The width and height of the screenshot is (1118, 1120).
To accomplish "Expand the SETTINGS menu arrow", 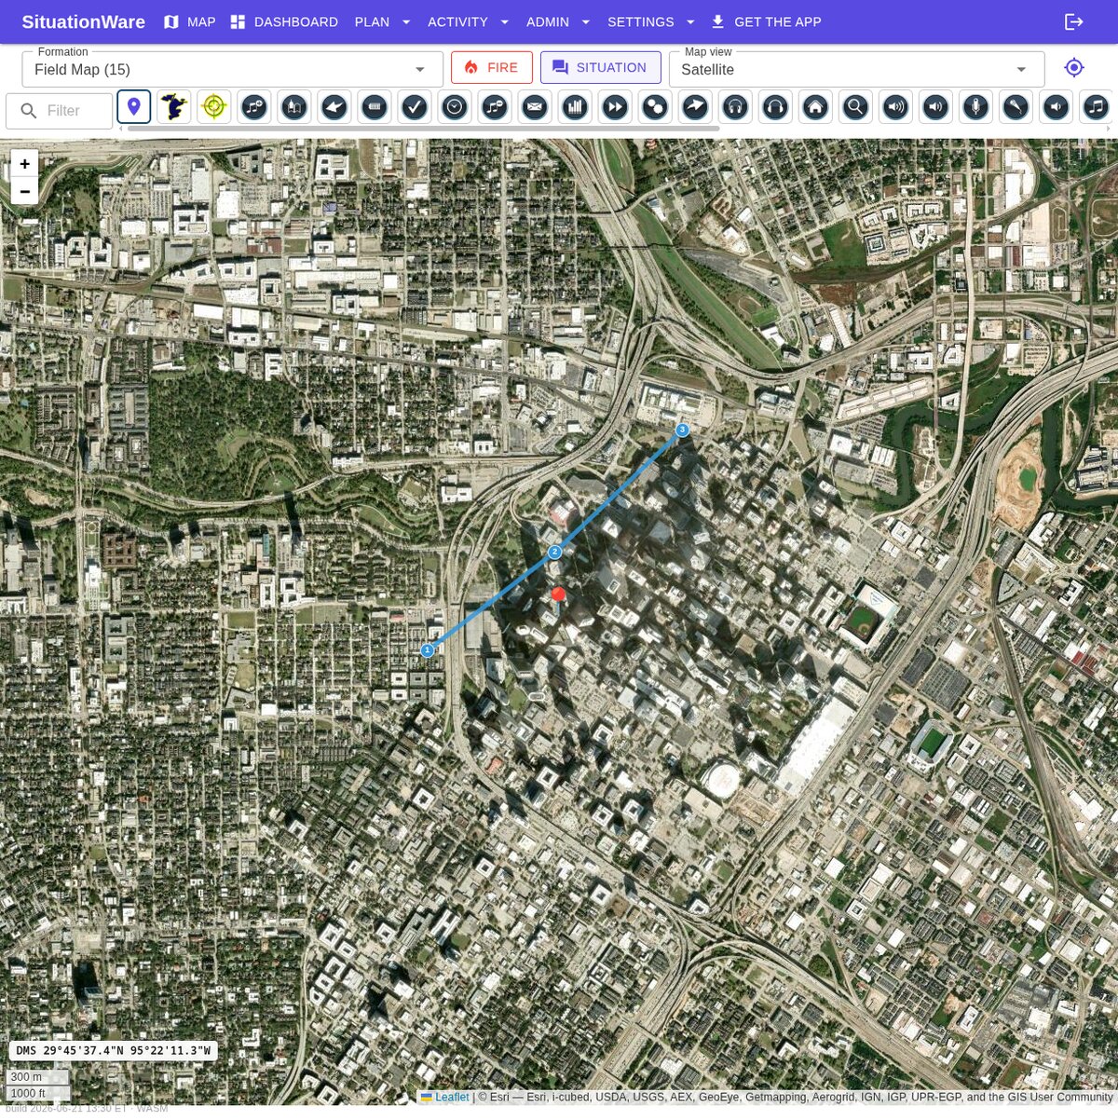I will 690,21.
